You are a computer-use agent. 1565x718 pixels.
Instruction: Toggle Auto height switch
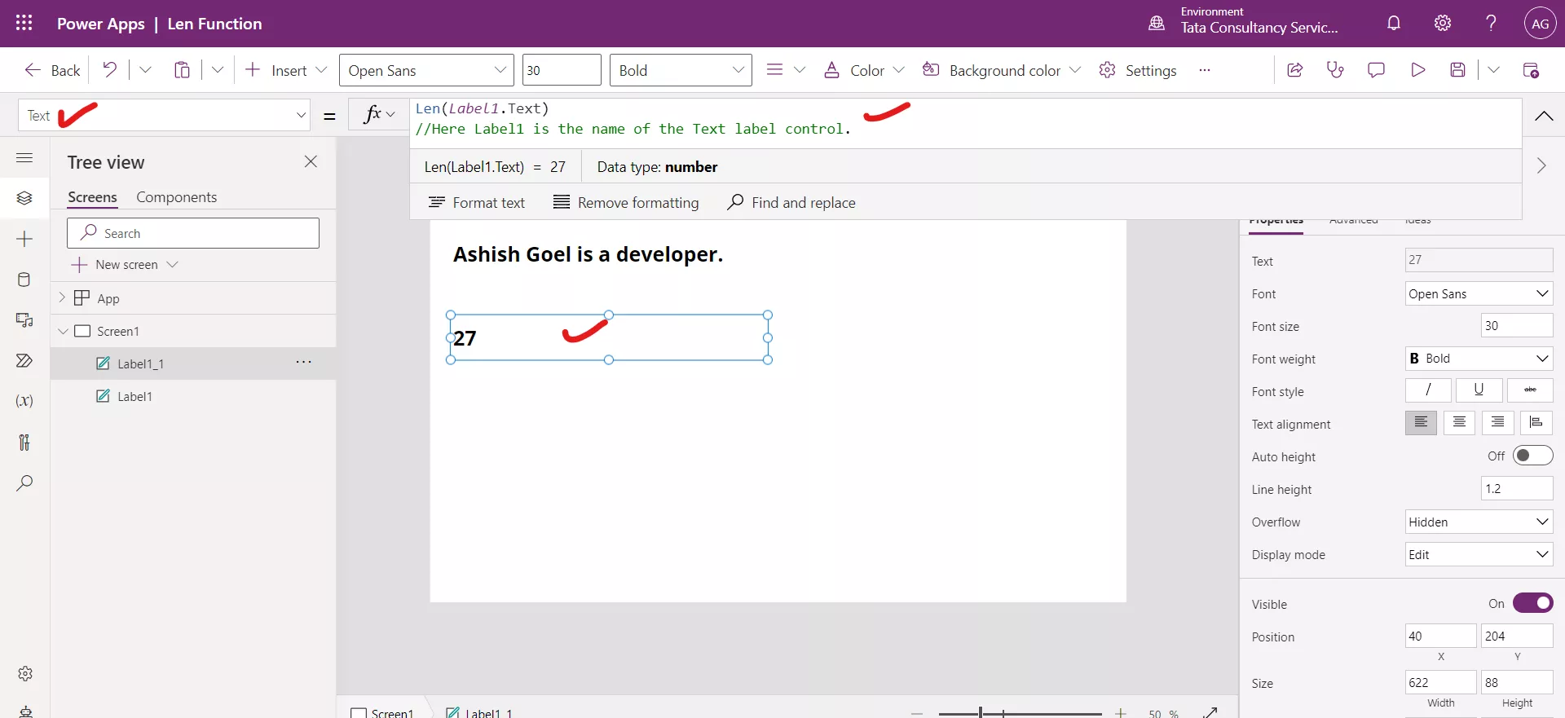pos(1532,456)
